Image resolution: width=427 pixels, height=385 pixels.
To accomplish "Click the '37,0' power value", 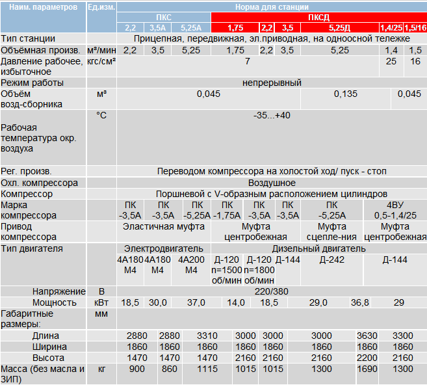I will (x=196, y=302).
